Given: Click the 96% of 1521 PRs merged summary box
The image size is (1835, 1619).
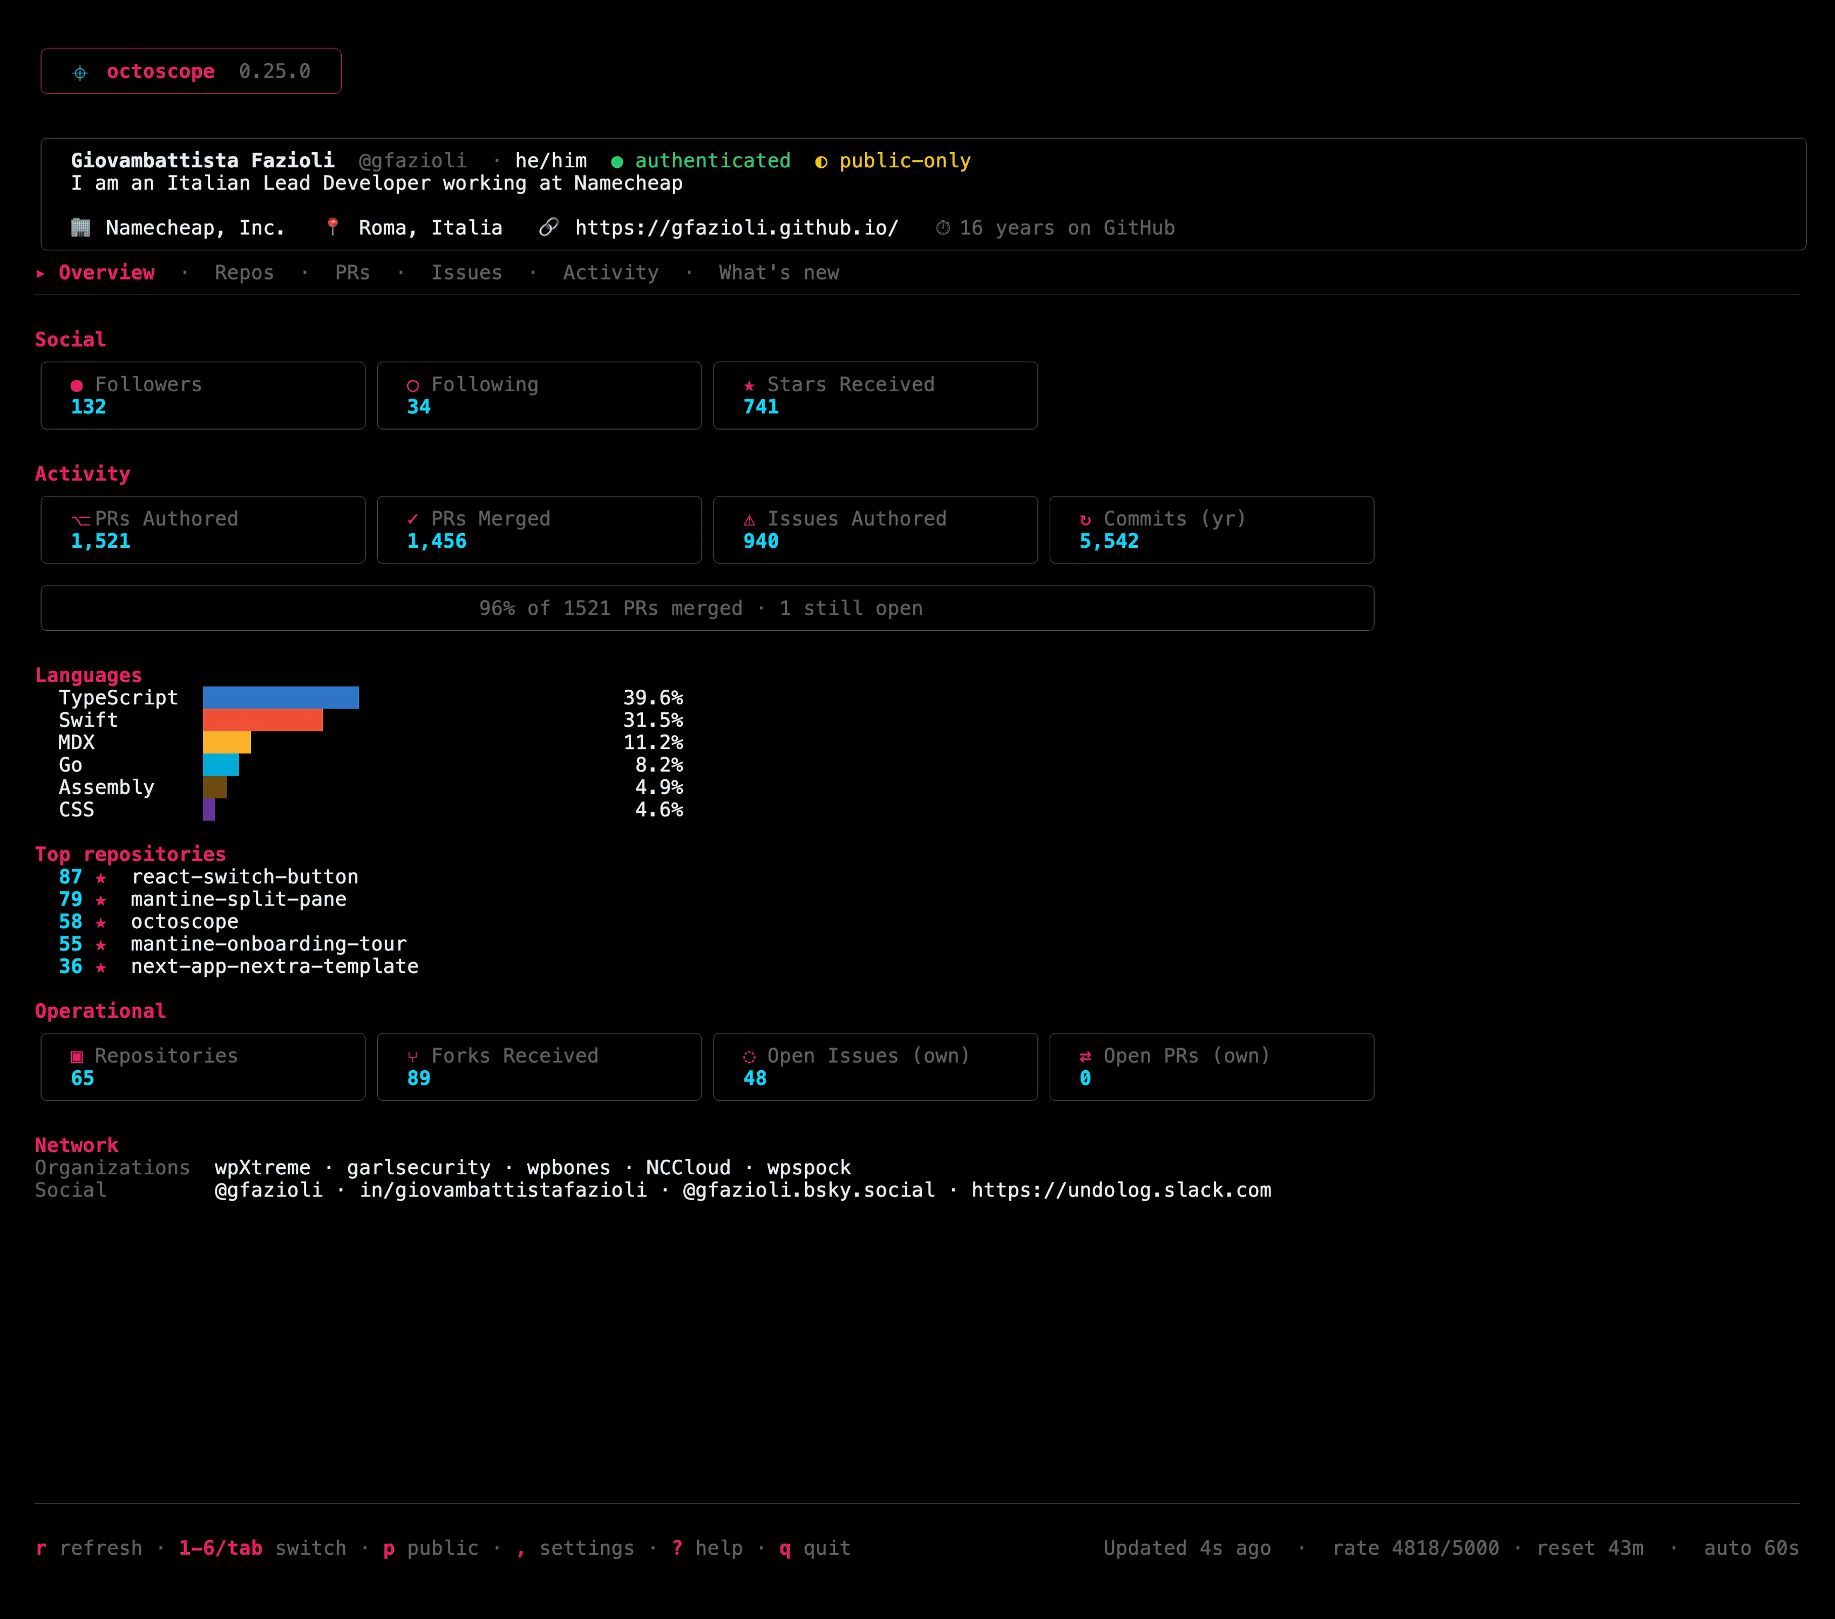Looking at the screenshot, I should [708, 608].
